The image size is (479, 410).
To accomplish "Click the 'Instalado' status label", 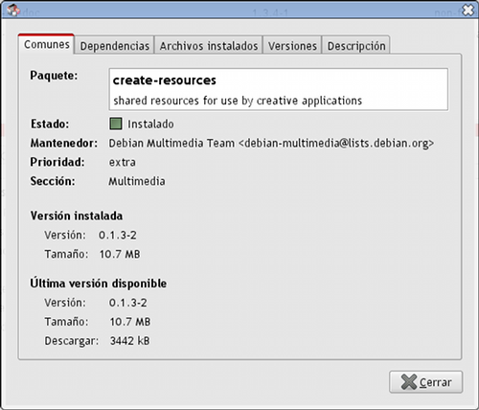I will pyautogui.click(x=150, y=124).
